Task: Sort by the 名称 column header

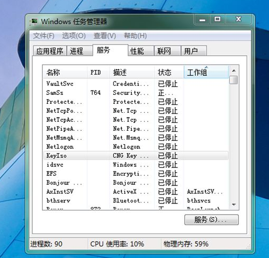Action: click(65, 72)
